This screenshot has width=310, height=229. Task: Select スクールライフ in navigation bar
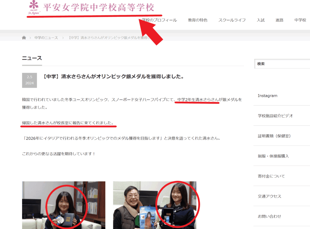(232, 20)
